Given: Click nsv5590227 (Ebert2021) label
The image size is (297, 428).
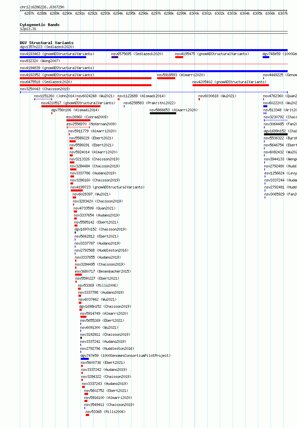Looking at the screenshot, I should (x=97, y=278).
